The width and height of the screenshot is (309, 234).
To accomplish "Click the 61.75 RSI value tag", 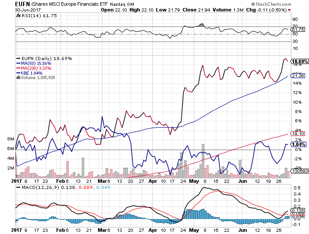I will tap(298, 30).
